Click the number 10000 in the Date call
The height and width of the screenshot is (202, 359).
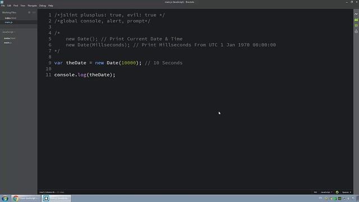(128, 63)
